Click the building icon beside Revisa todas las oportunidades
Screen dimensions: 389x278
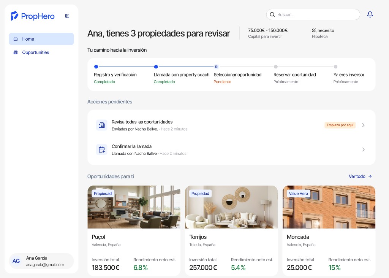[102, 125]
